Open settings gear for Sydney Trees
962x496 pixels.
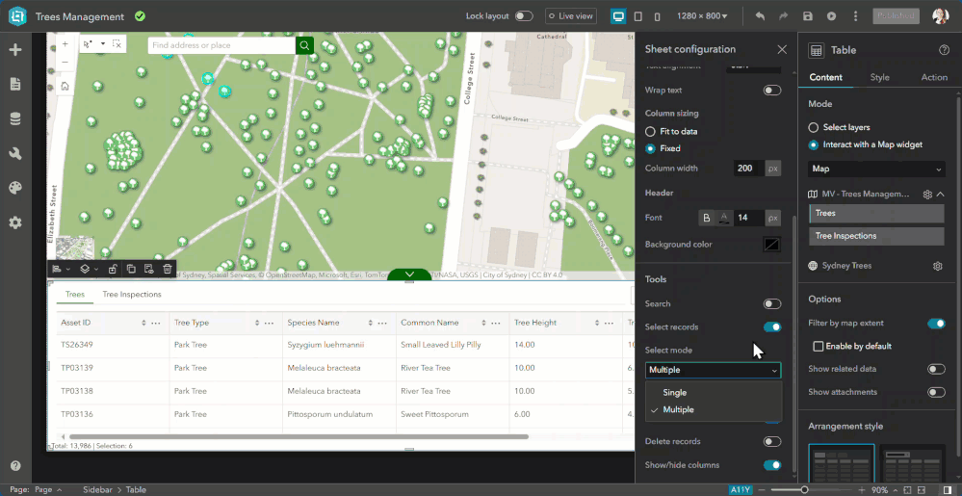(938, 266)
